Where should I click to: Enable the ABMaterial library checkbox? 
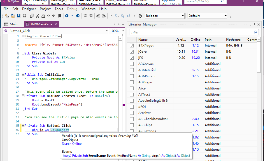tap(132, 70)
